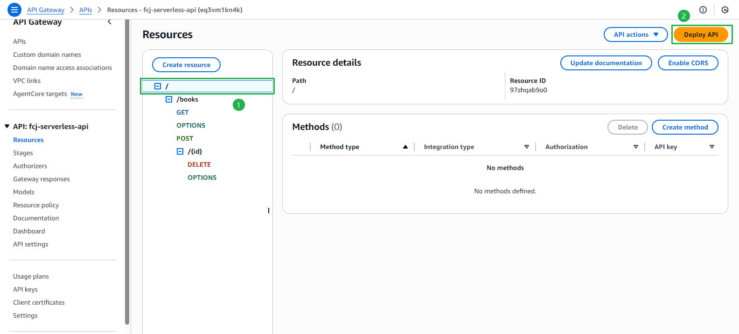Viewport: 739px width, 334px height.
Task: Click the sidebar vertical scrollbar
Action: [127, 172]
